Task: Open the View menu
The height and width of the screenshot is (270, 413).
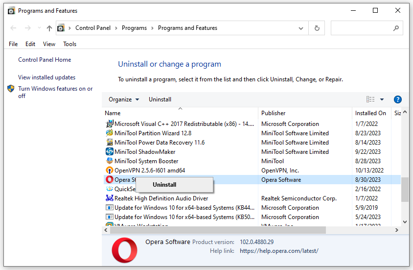Action: click(x=49, y=44)
